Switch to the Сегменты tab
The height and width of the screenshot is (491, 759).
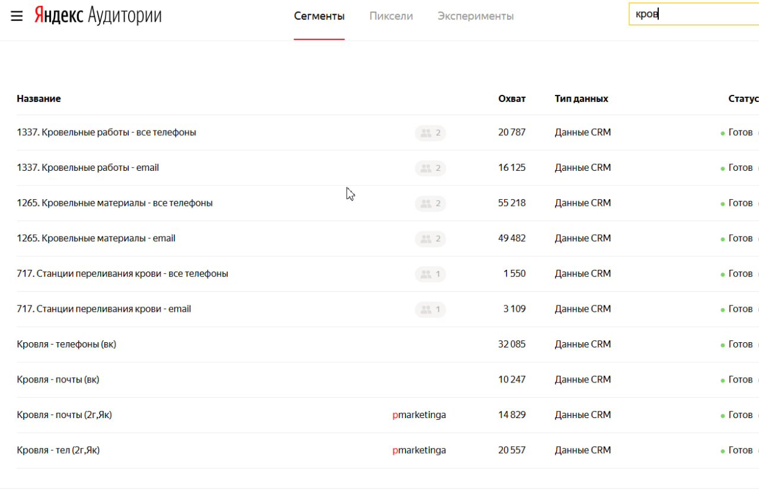click(x=319, y=17)
